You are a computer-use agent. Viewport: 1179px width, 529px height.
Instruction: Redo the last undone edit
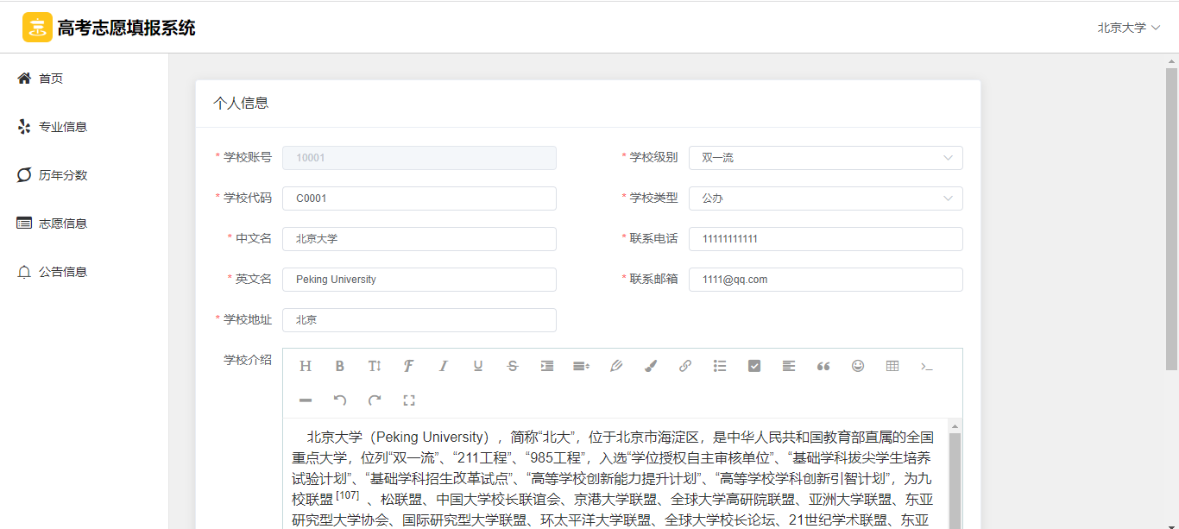(x=375, y=400)
